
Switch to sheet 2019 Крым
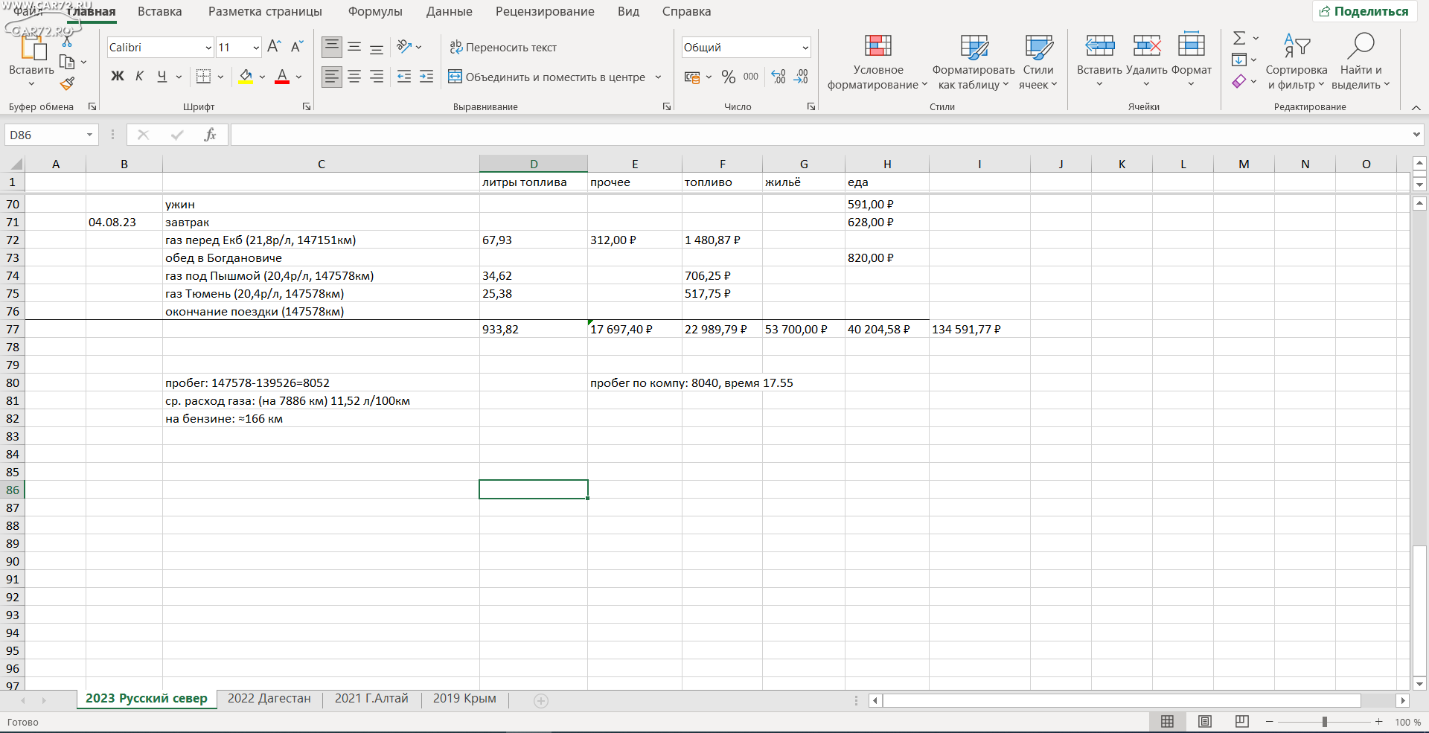tap(464, 699)
